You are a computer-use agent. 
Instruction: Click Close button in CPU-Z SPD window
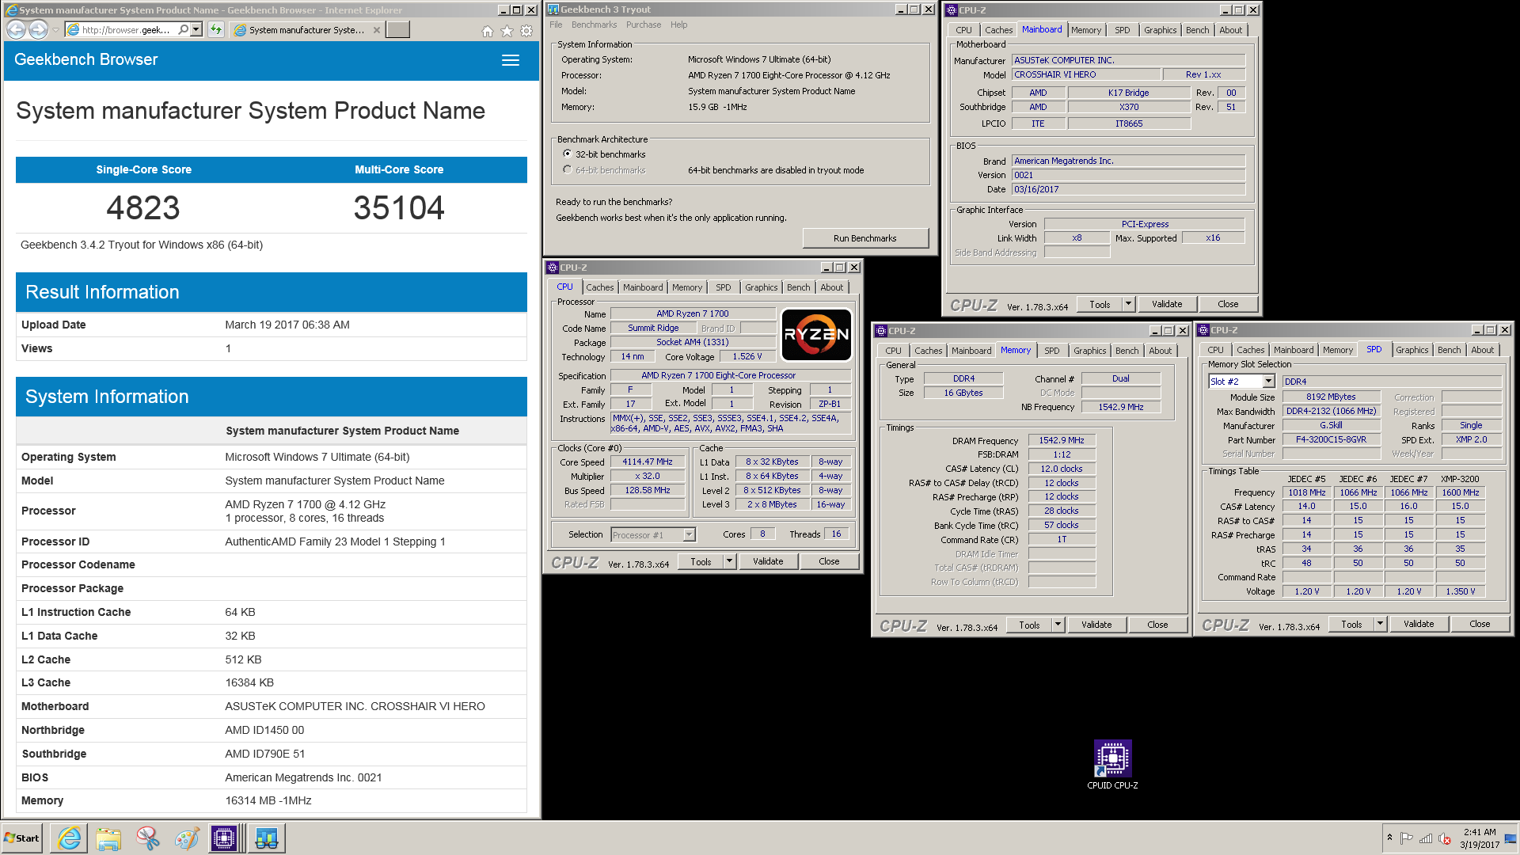(1479, 624)
